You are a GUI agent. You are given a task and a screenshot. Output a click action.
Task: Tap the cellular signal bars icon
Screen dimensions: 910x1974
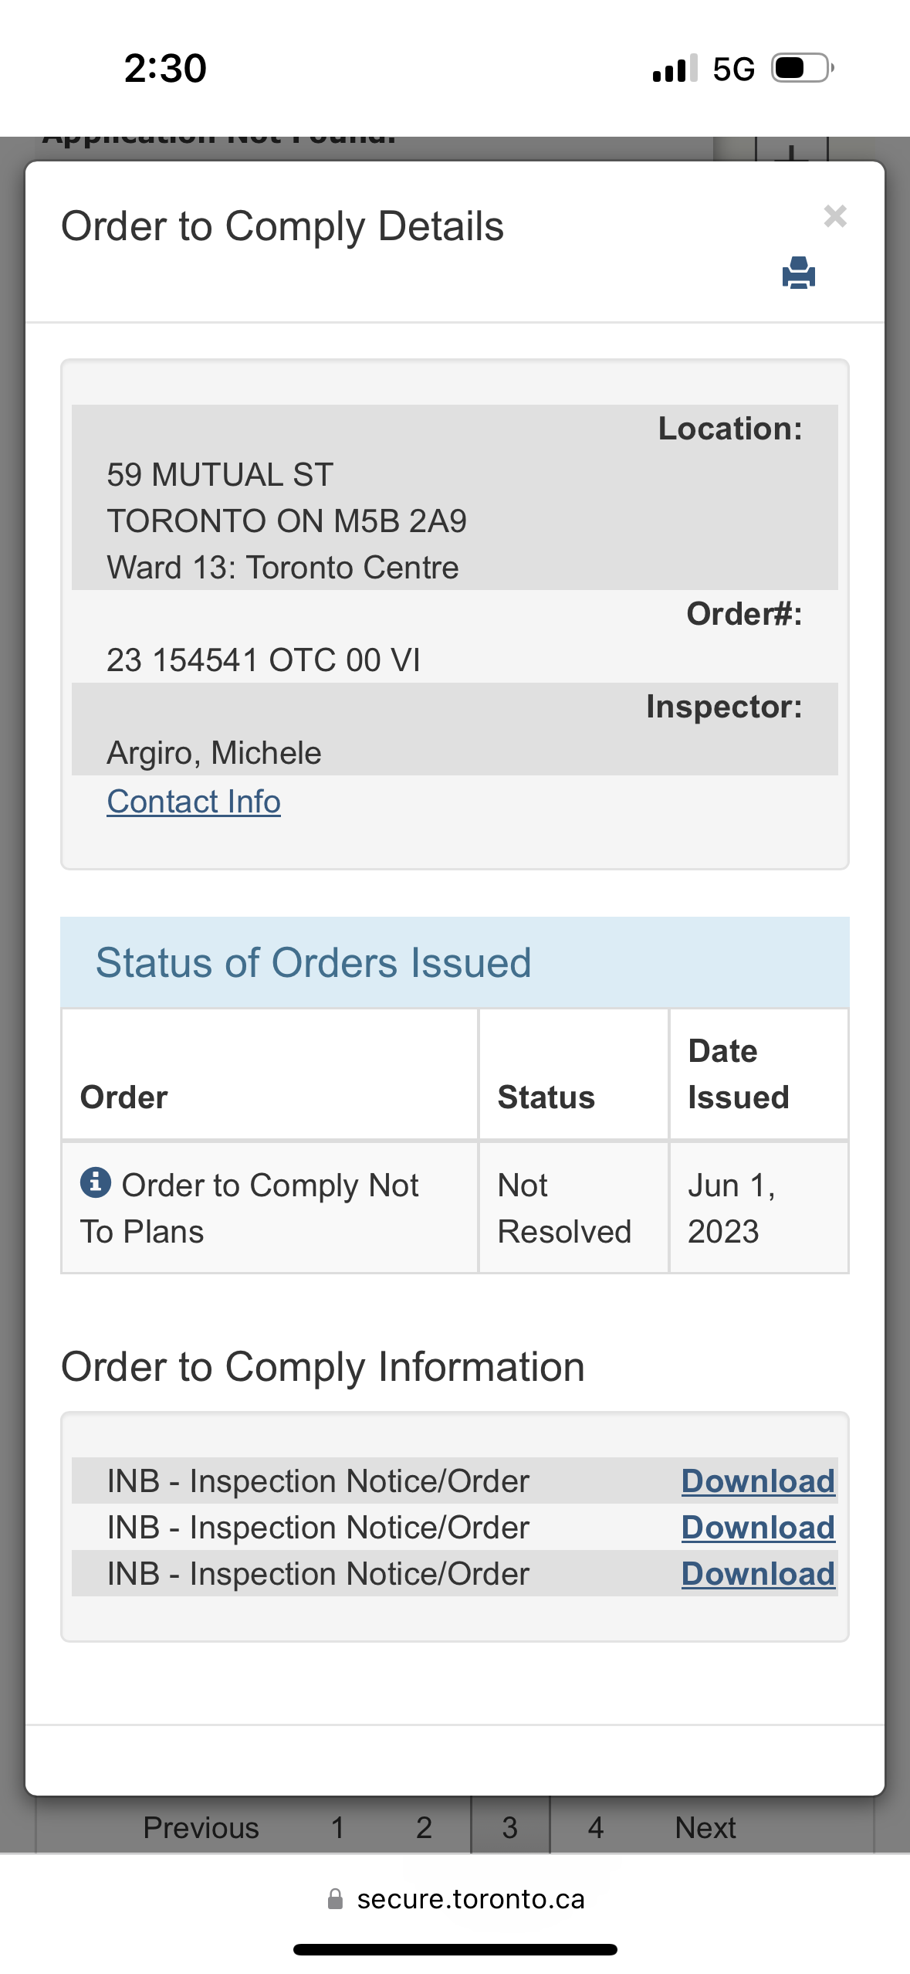click(675, 68)
